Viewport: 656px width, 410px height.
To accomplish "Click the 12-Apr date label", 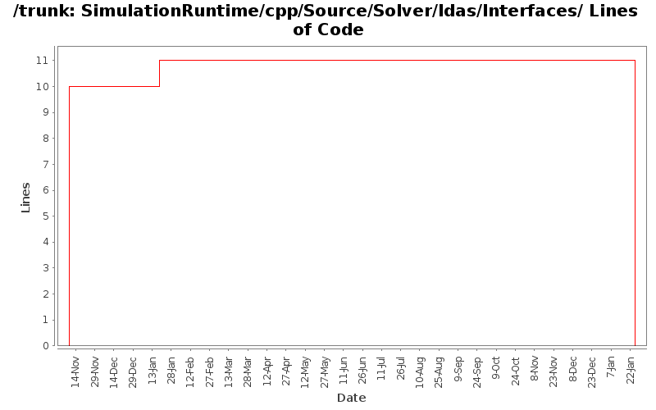I will 267,371.
